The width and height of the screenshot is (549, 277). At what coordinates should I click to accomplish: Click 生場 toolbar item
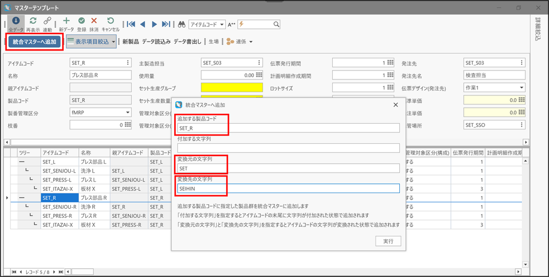pos(213,42)
